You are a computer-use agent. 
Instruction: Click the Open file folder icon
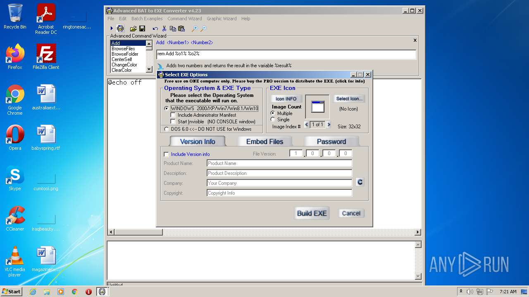pyautogui.click(x=133, y=28)
